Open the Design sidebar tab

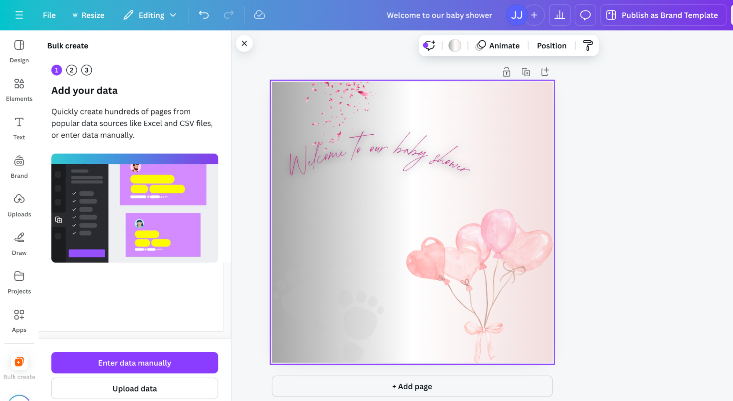point(19,51)
